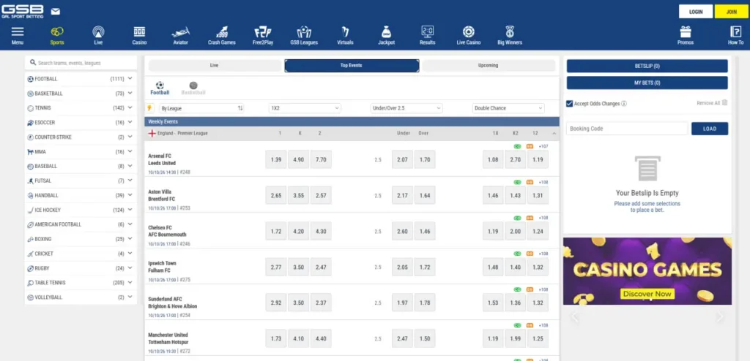Image resolution: width=750 pixels, height=361 pixels.
Task: Open the Jackpot money bag icon
Action: tap(386, 32)
